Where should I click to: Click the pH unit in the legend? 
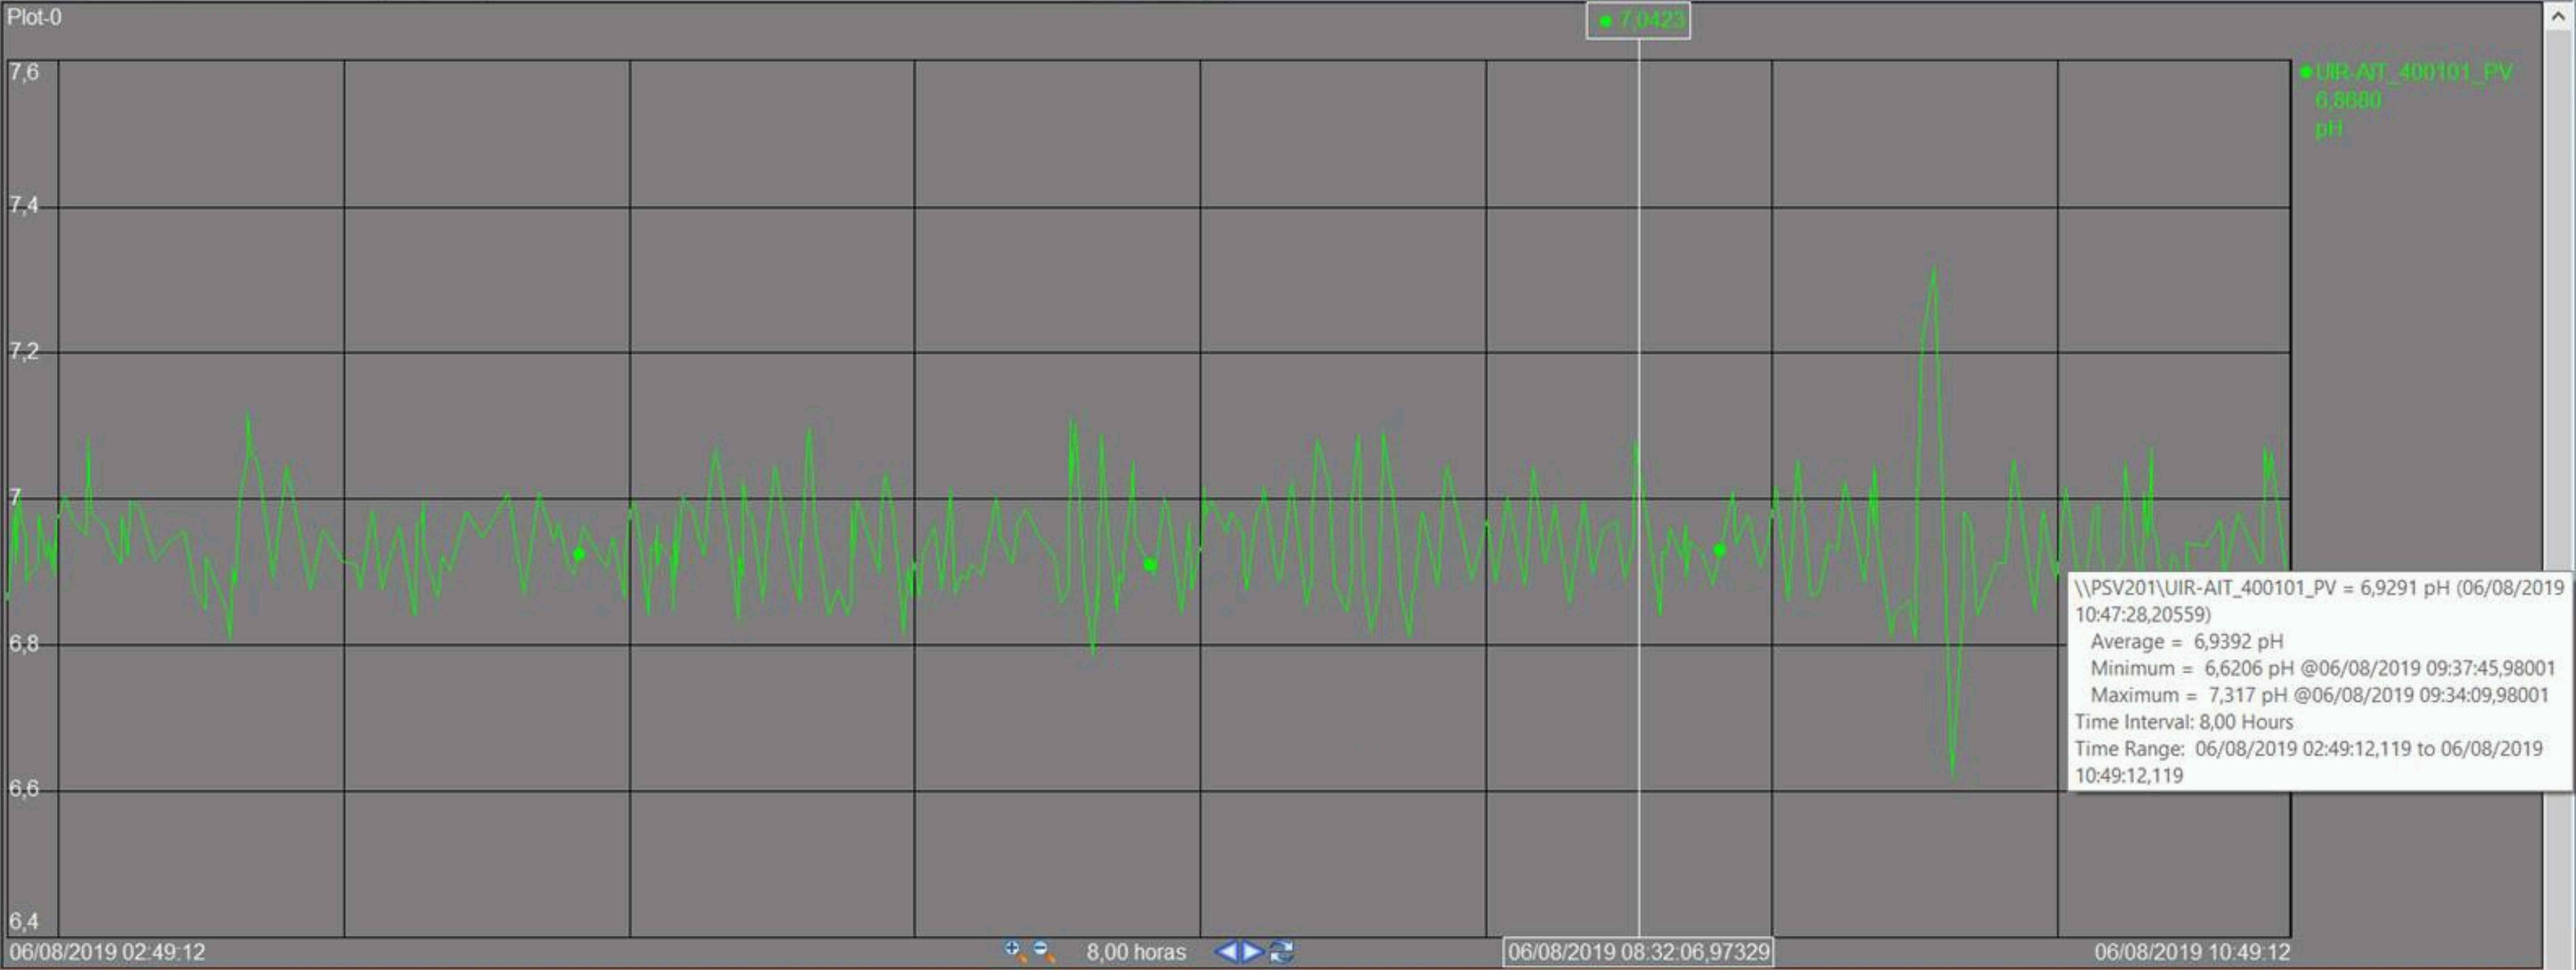click(x=2329, y=129)
